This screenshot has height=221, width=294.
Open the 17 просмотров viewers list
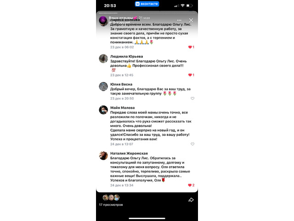pos(111,204)
